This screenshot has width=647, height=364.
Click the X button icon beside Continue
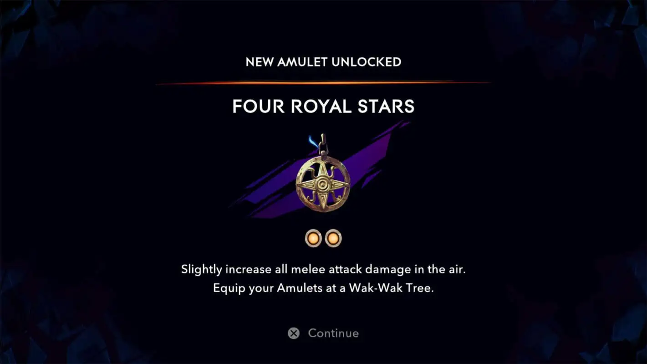pos(294,333)
